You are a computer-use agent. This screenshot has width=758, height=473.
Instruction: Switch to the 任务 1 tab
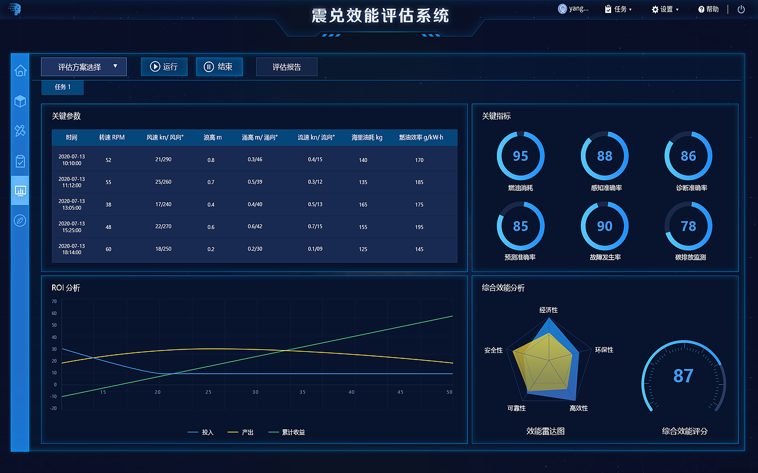coord(62,87)
